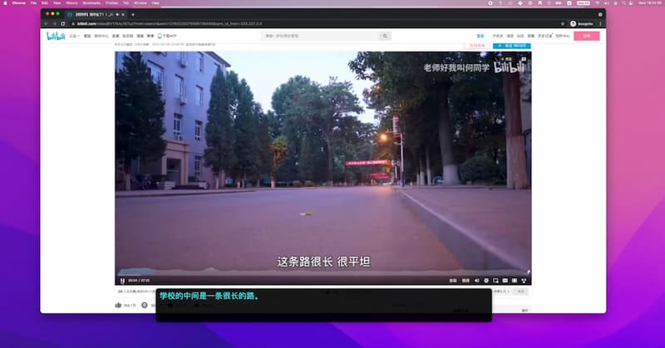The image size is (665, 348).
Task: Click the pink 投稿 upload button
Action: click(x=587, y=36)
